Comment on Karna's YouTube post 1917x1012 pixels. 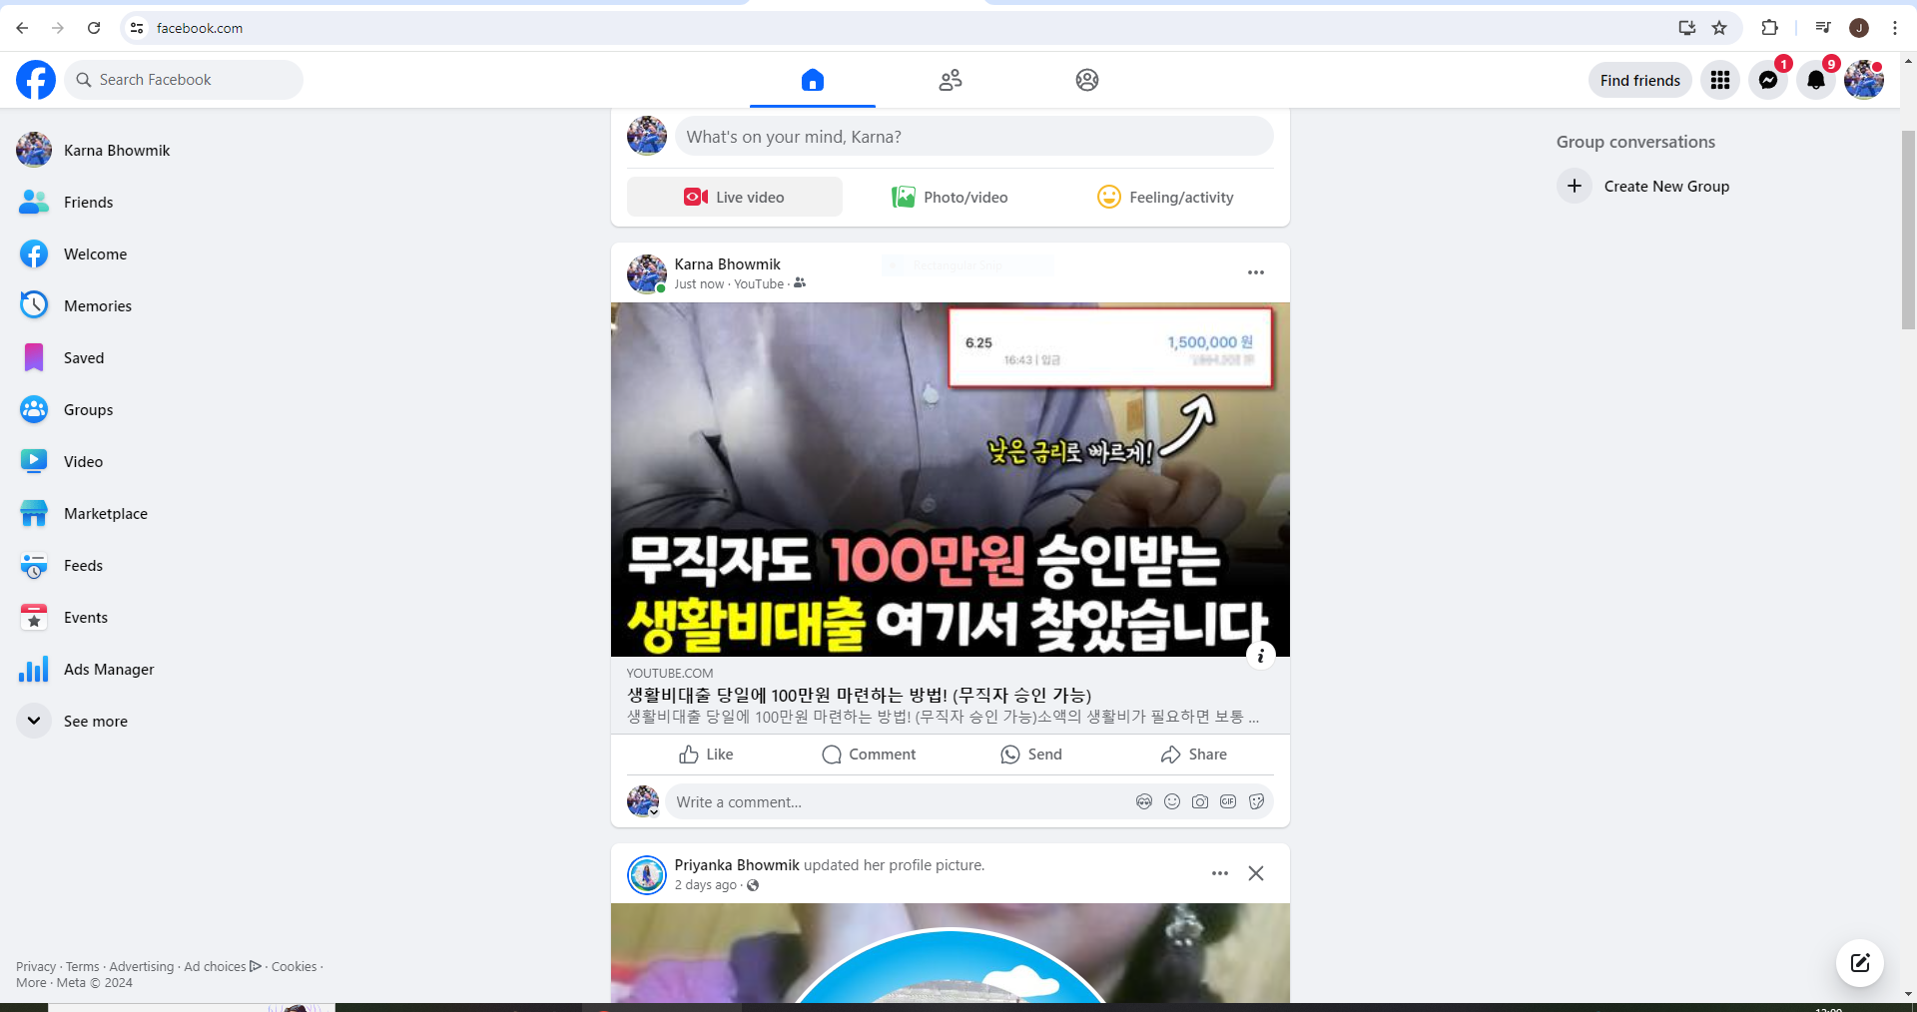[x=869, y=755]
